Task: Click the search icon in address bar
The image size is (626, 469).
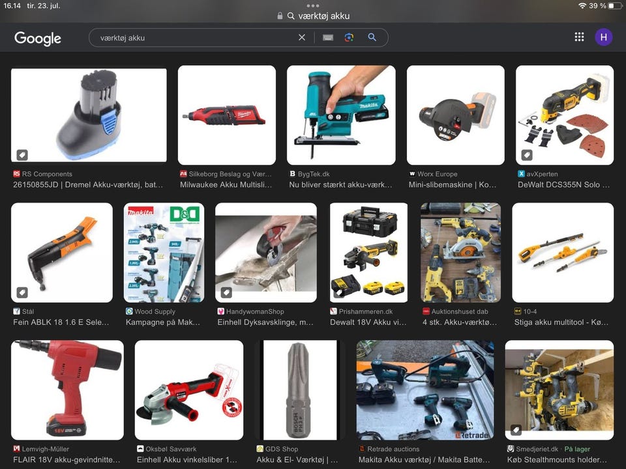Action: [x=291, y=16]
